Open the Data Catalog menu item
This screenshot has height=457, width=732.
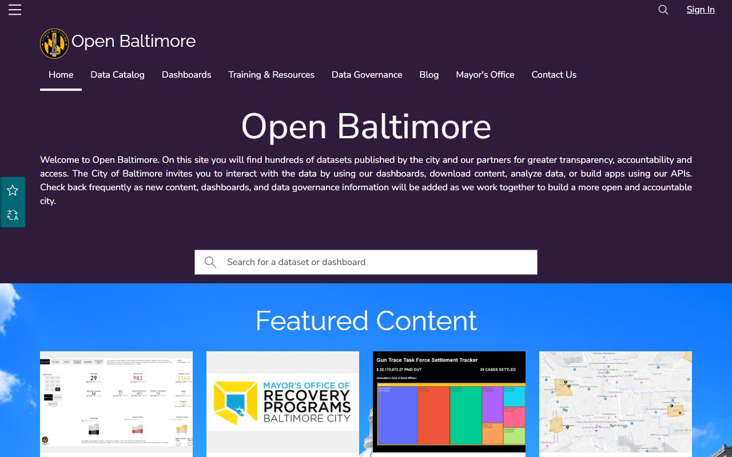(117, 75)
